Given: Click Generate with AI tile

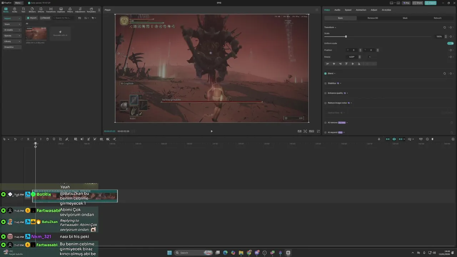Looking at the screenshot, I should pos(60,33).
